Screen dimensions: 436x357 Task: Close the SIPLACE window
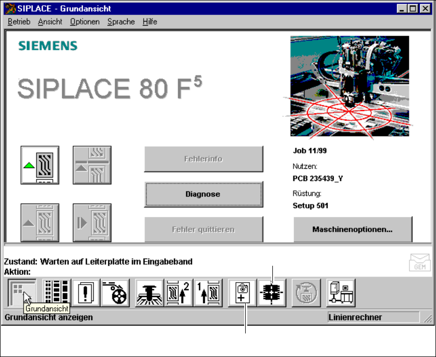[425, 9]
